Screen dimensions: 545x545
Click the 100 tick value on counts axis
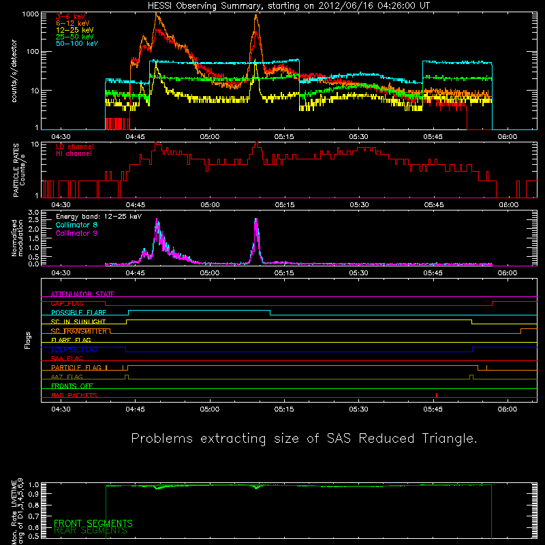pyautogui.click(x=32, y=52)
